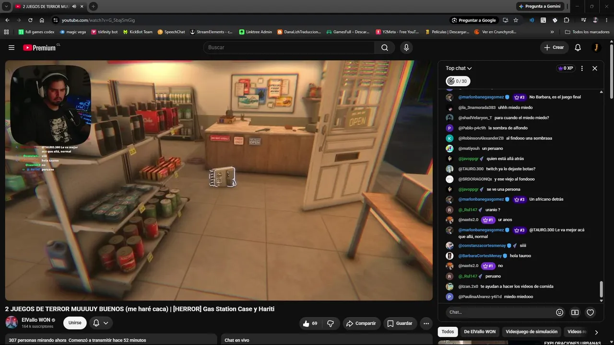Viewport: 614px width, 345px height.
Task: Open the StreamElements bookmark
Action: click(211, 32)
